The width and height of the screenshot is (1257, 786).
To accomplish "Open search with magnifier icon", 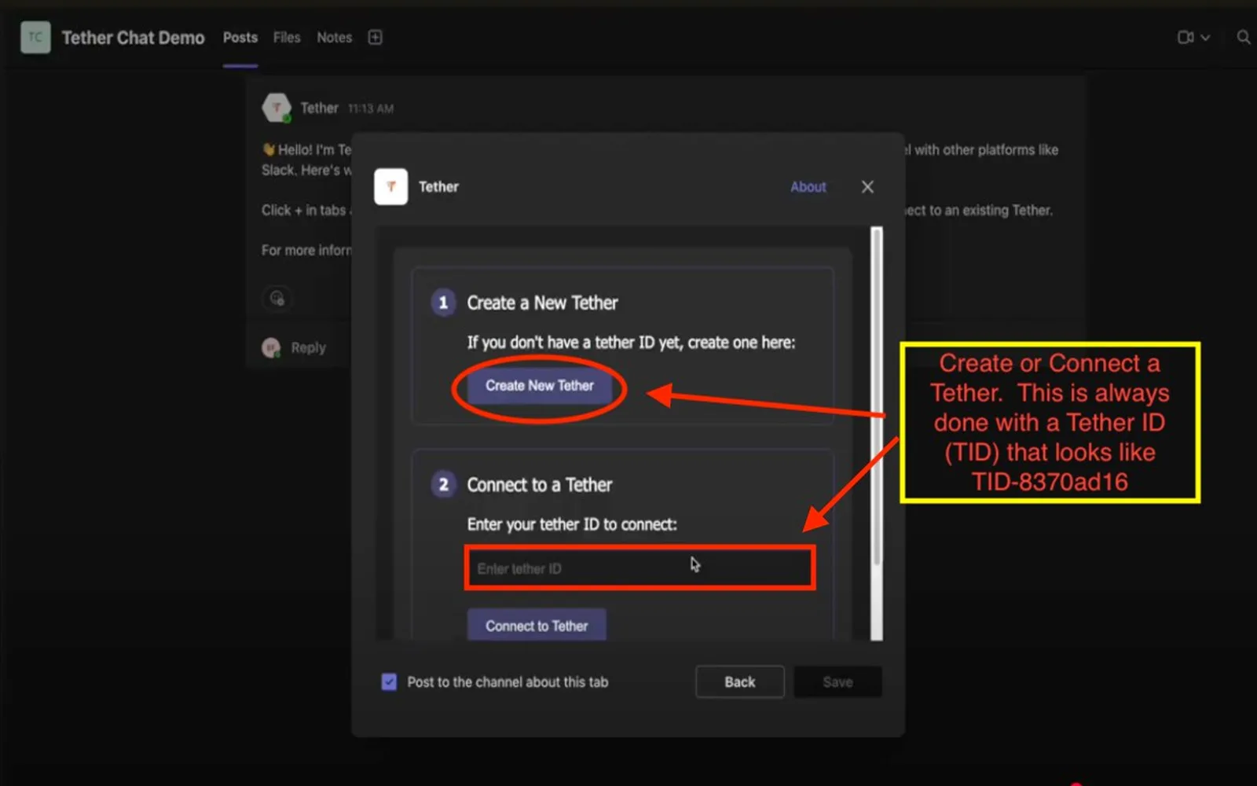I will pyautogui.click(x=1244, y=38).
